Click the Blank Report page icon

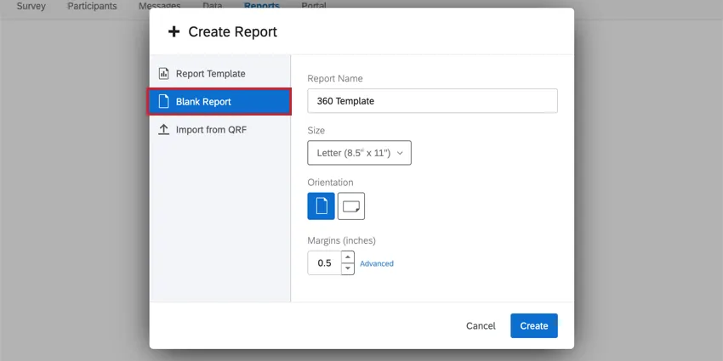164,102
